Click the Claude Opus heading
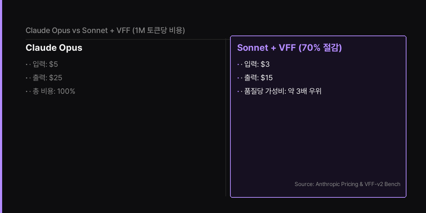Image resolution: width=426 pixels, height=213 pixels. coord(54,48)
